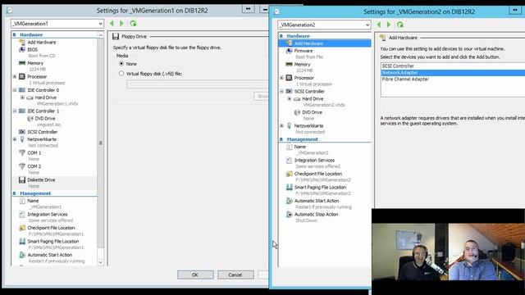Collapse IDE Controller 1 node
525x295 pixels.
15,111
